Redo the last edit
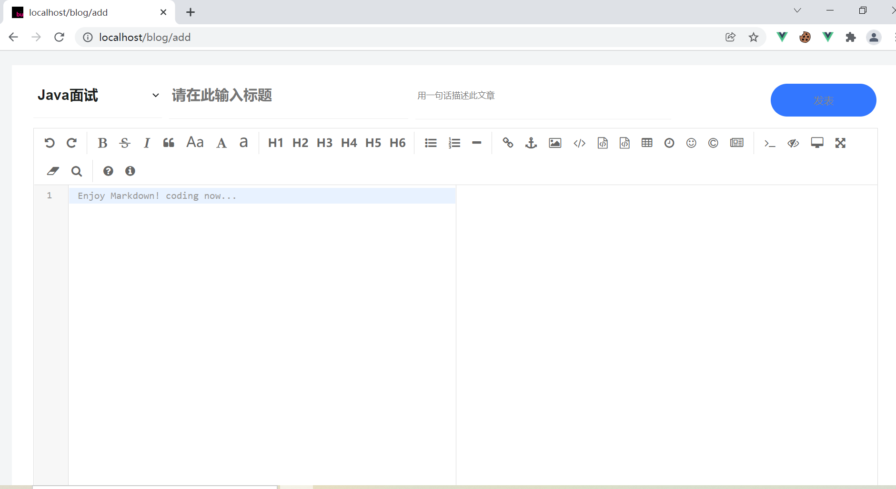This screenshot has width=896, height=489. click(x=71, y=143)
